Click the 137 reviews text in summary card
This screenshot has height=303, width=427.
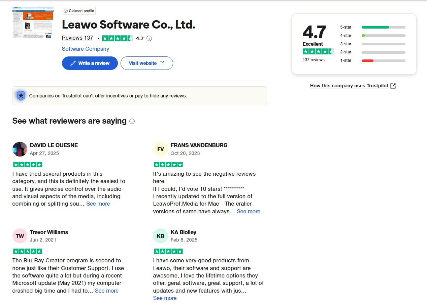coord(314,60)
